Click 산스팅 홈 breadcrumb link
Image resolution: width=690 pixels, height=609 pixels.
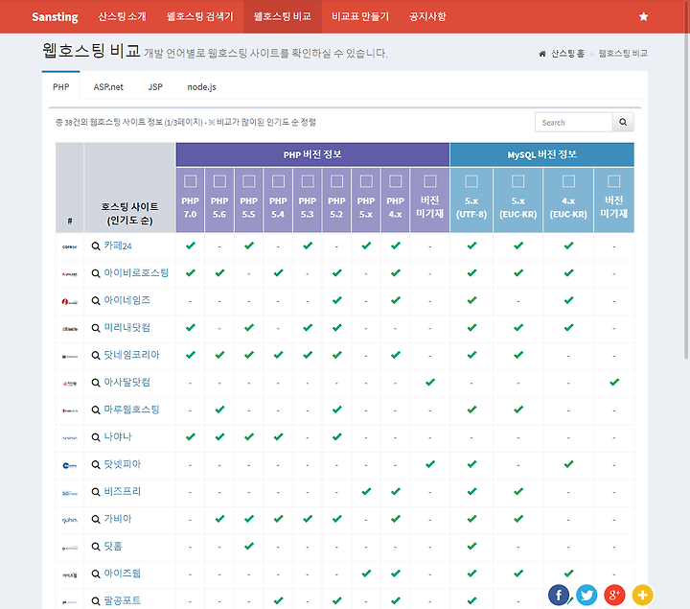click(x=567, y=54)
